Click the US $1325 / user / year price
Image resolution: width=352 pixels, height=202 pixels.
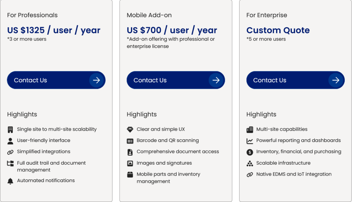click(x=54, y=30)
